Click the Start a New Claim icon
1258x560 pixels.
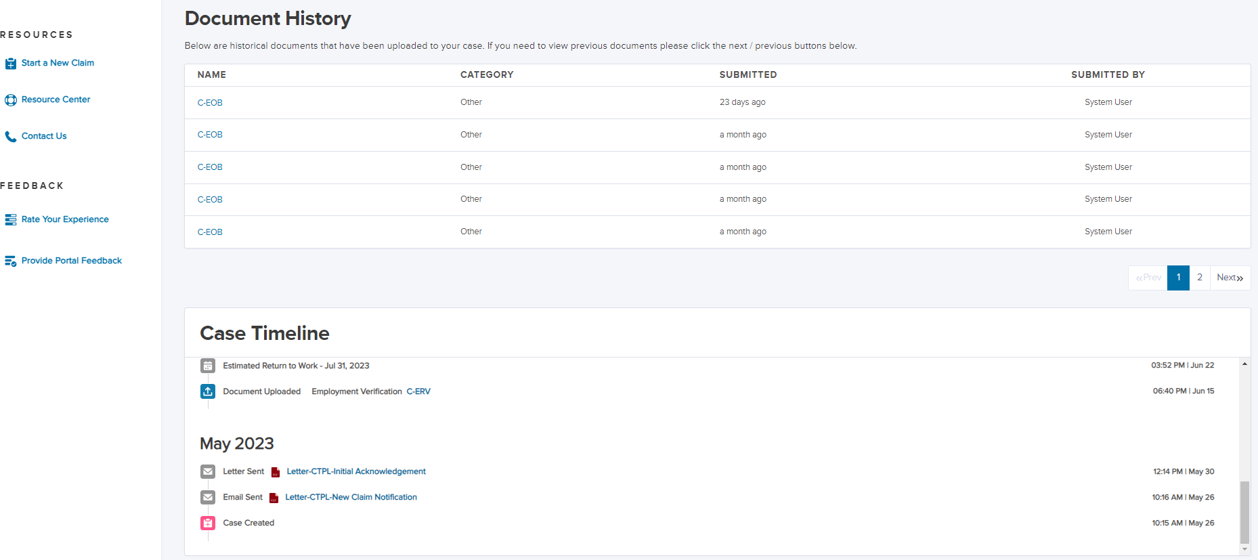click(11, 64)
